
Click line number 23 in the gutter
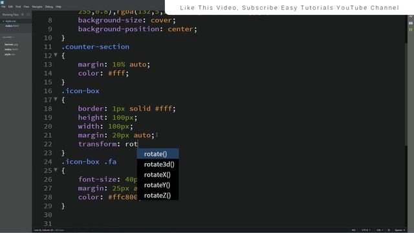click(x=48, y=153)
